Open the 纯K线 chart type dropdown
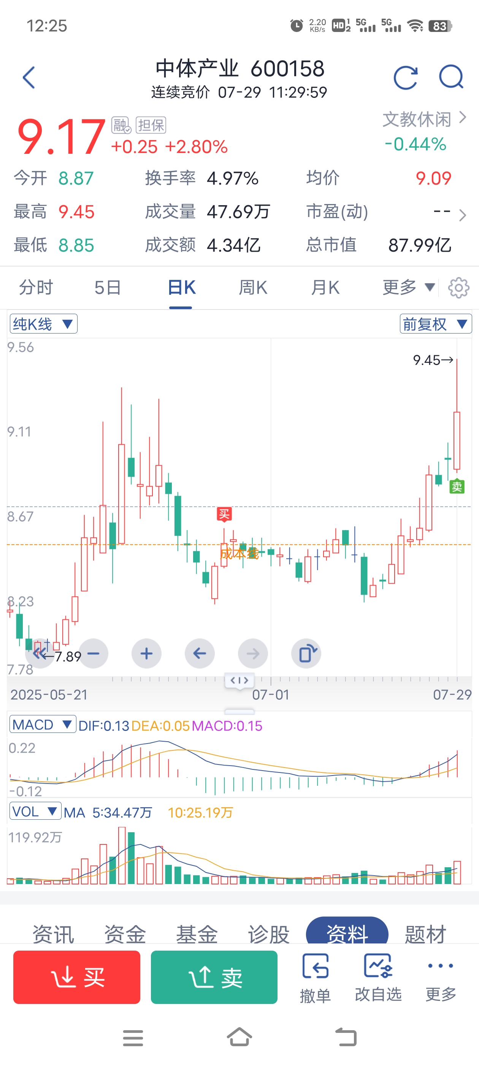The width and height of the screenshot is (479, 1066). coord(43,324)
